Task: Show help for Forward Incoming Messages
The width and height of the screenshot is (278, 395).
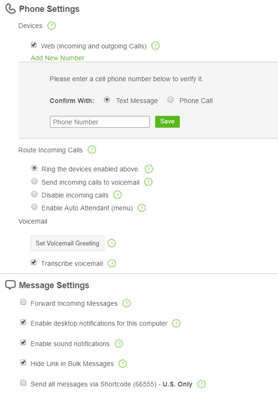Action: (127, 303)
